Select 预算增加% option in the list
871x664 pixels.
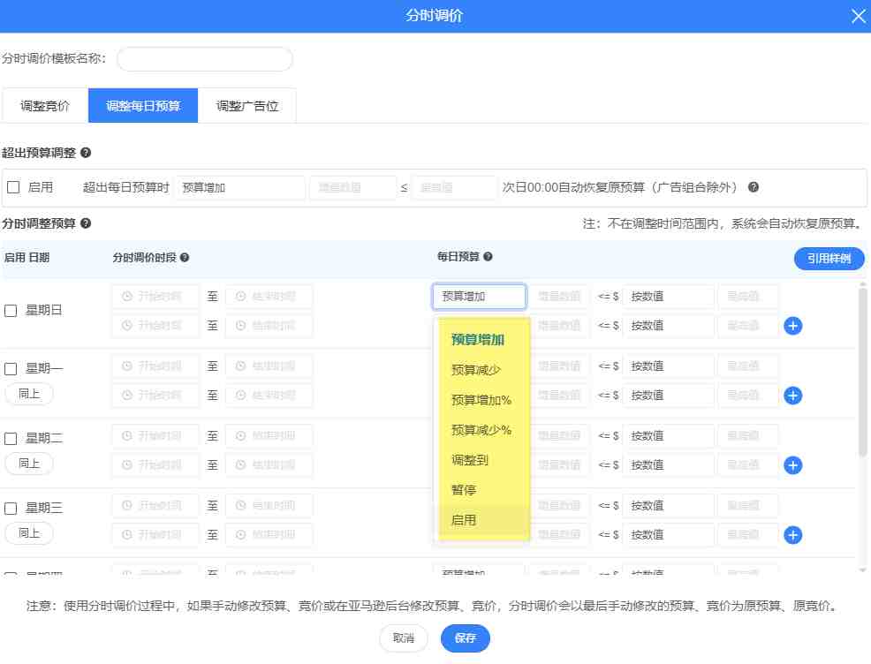click(x=484, y=400)
